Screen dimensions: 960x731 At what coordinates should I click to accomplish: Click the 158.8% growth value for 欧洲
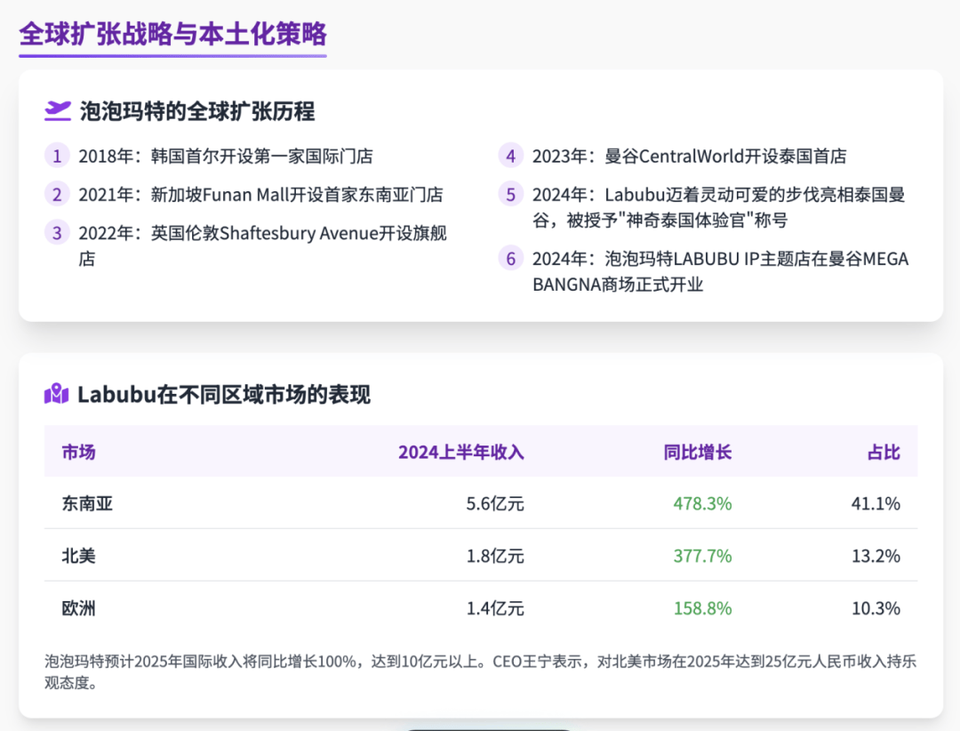[702, 608]
